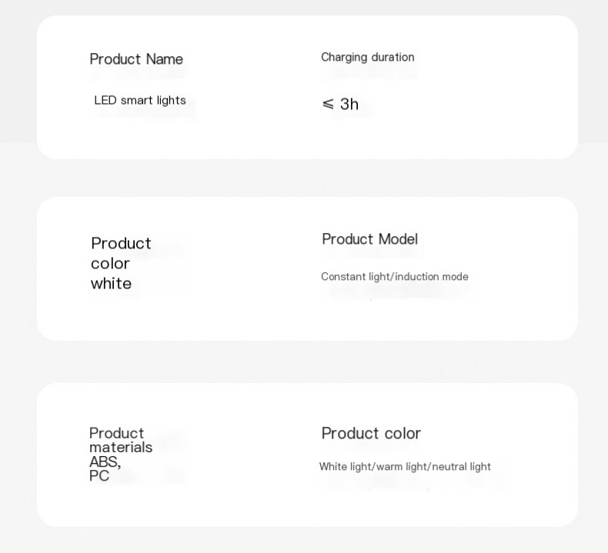Click the Product color heading in bottom card

coord(371,433)
